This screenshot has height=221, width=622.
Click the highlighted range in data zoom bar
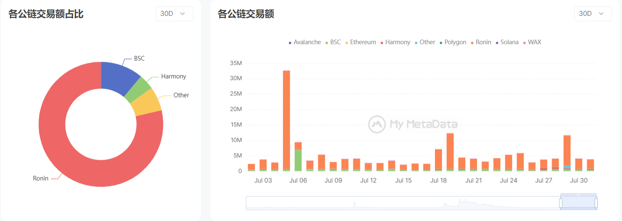[578, 203]
